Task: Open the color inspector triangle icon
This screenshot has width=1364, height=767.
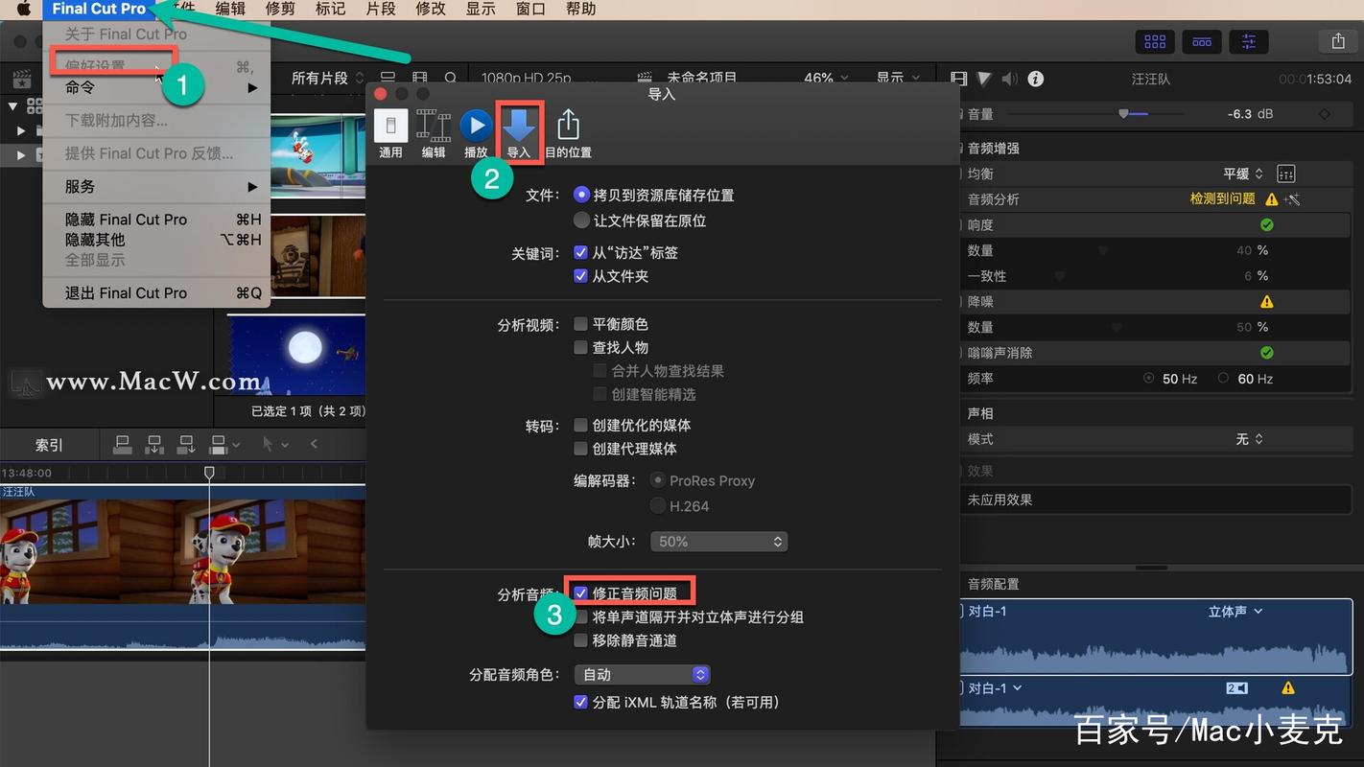Action: pyautogui.click(x=984, y=79)
